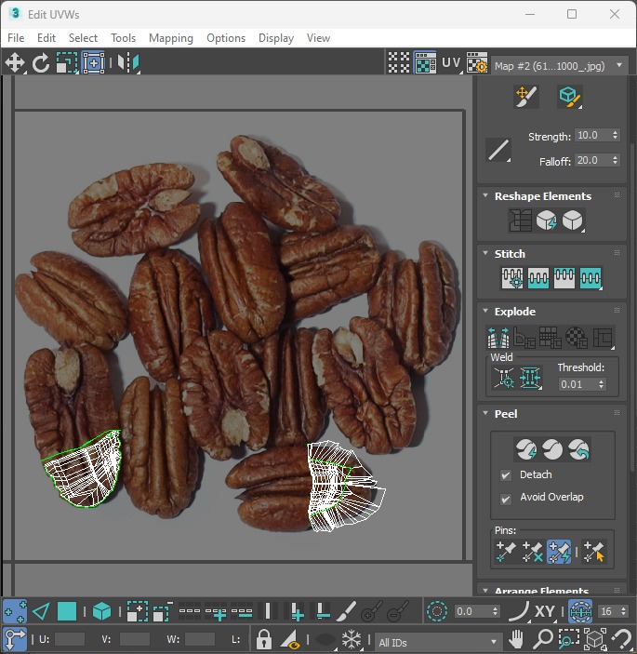Image resolution: width=637 pixels, height=654 pixels.
Task: Click Stitch To Average icon
Action: [x=538, y=278]
